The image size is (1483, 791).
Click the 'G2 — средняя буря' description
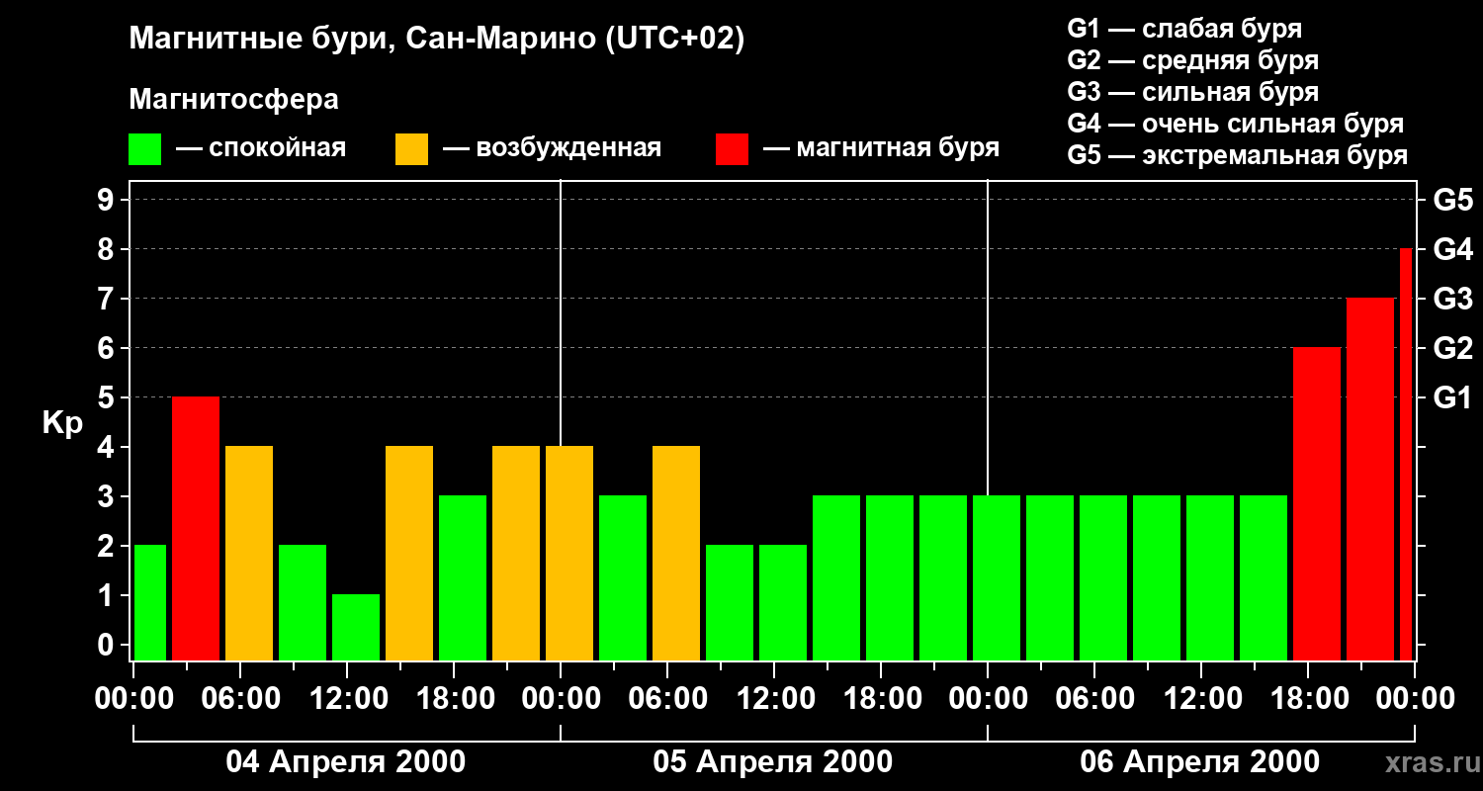1192,60
